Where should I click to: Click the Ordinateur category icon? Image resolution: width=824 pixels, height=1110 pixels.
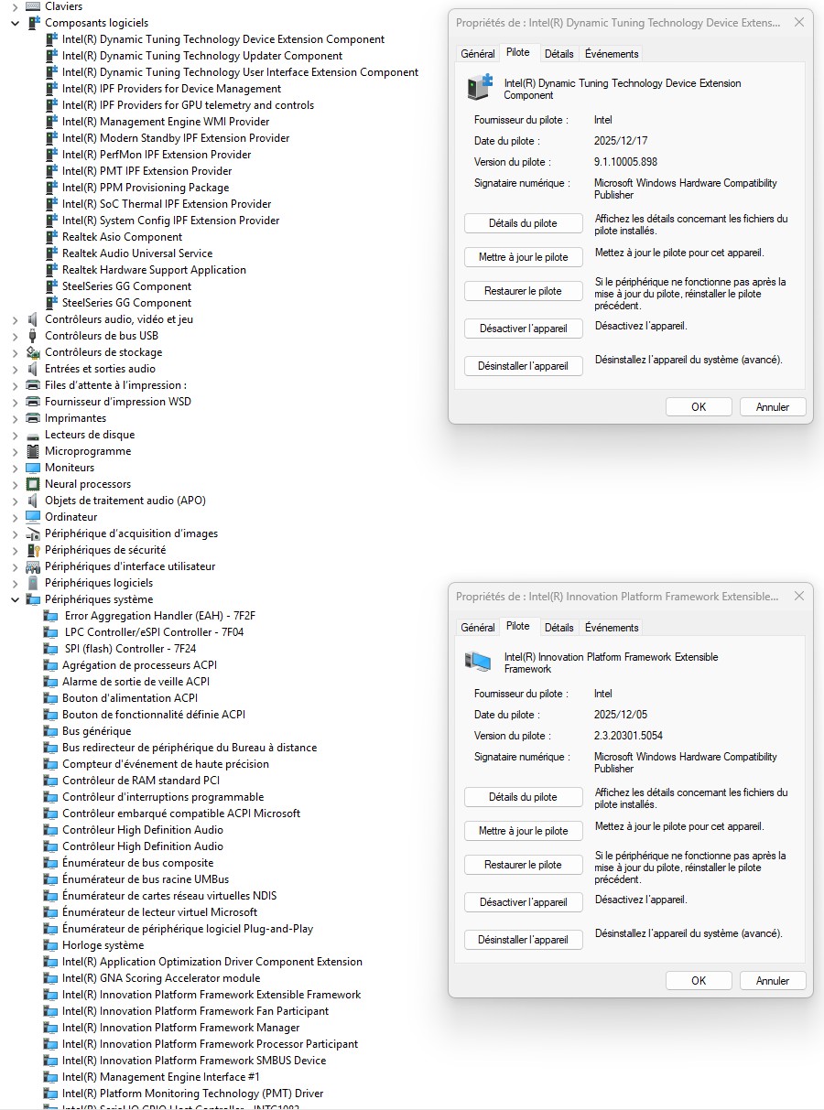coord(33,517)
